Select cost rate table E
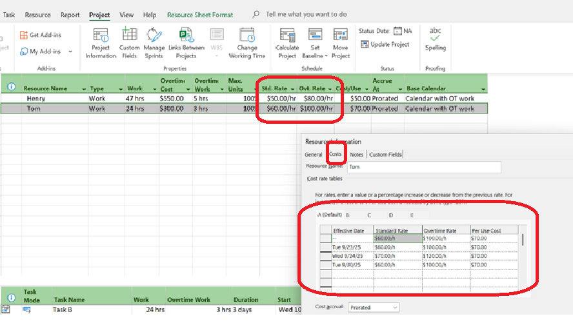This screenshot has height=323, width=573. pyautogui.click(x=412, y=215)
